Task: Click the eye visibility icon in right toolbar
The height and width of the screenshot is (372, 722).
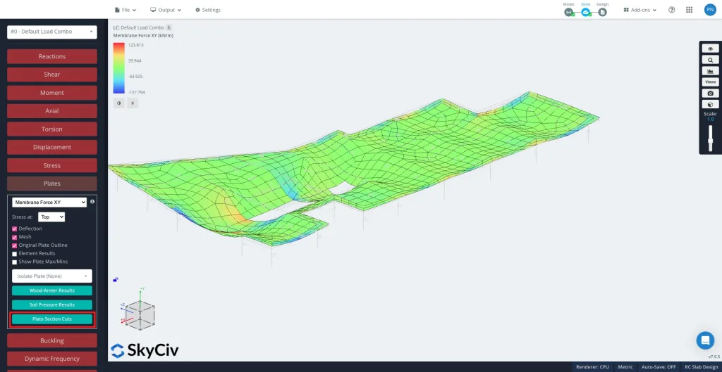Action: 710,49
